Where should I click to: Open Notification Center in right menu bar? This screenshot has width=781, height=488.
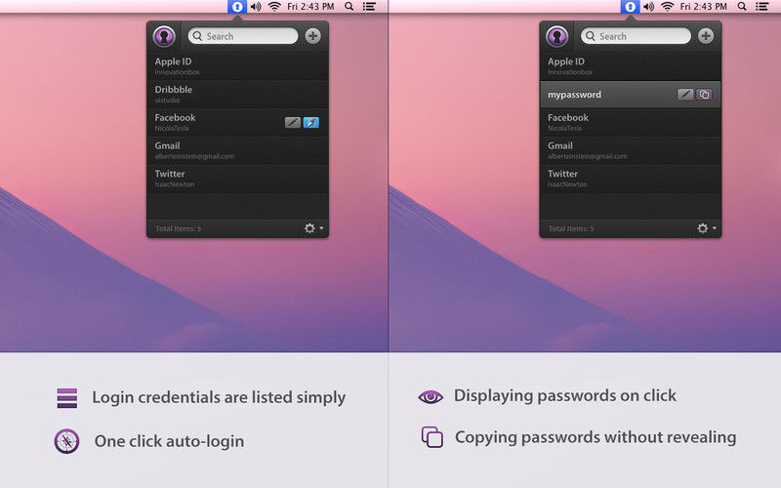(761, 7)
